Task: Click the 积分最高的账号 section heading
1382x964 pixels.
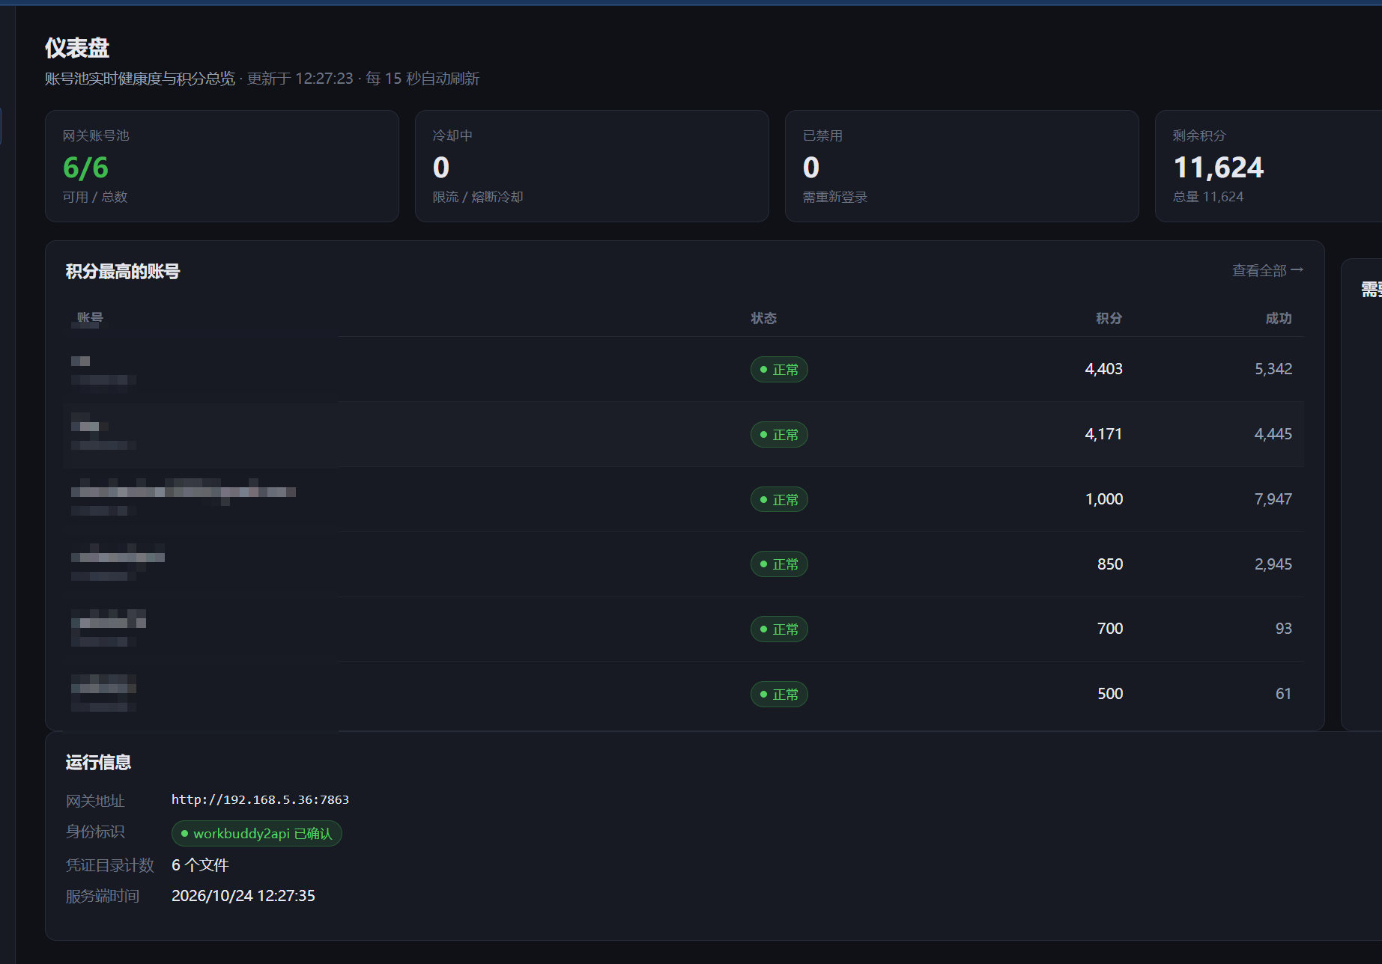Action: point(123,272)
